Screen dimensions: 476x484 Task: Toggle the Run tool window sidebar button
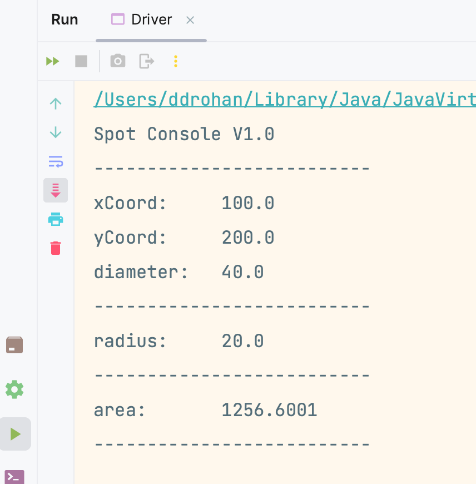(15, 434)
